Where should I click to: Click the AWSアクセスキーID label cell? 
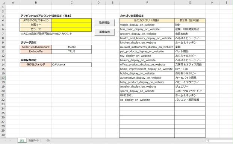pyautogui.click(x=36, y=21)
